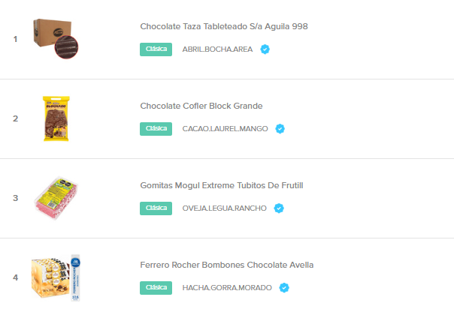
Task: Click Clásica tag on Ferrero Rocher
Action: (x=156, y=287)
